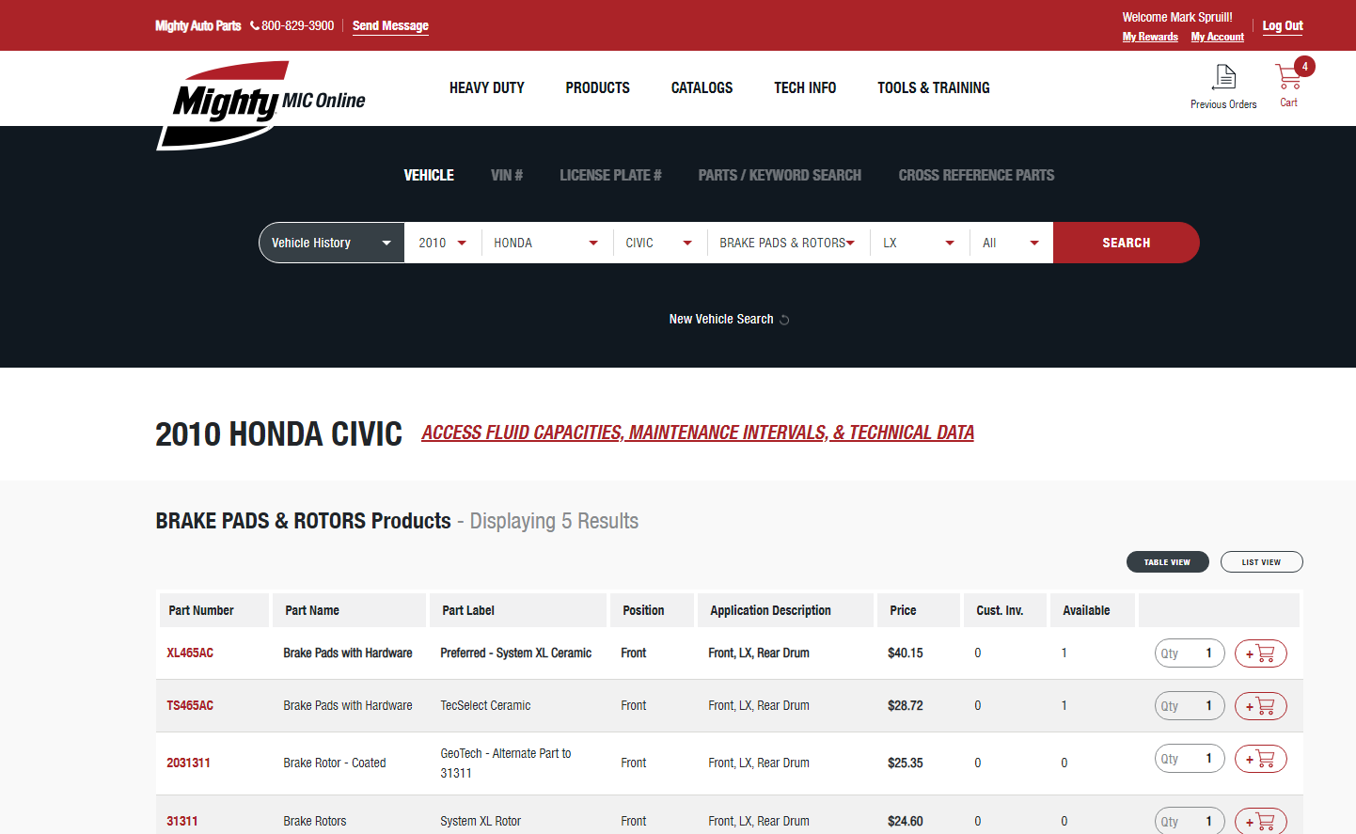1356x834 pixels.
Task: Add part 31311 to cart
Action: click(x=1260, y=821)
